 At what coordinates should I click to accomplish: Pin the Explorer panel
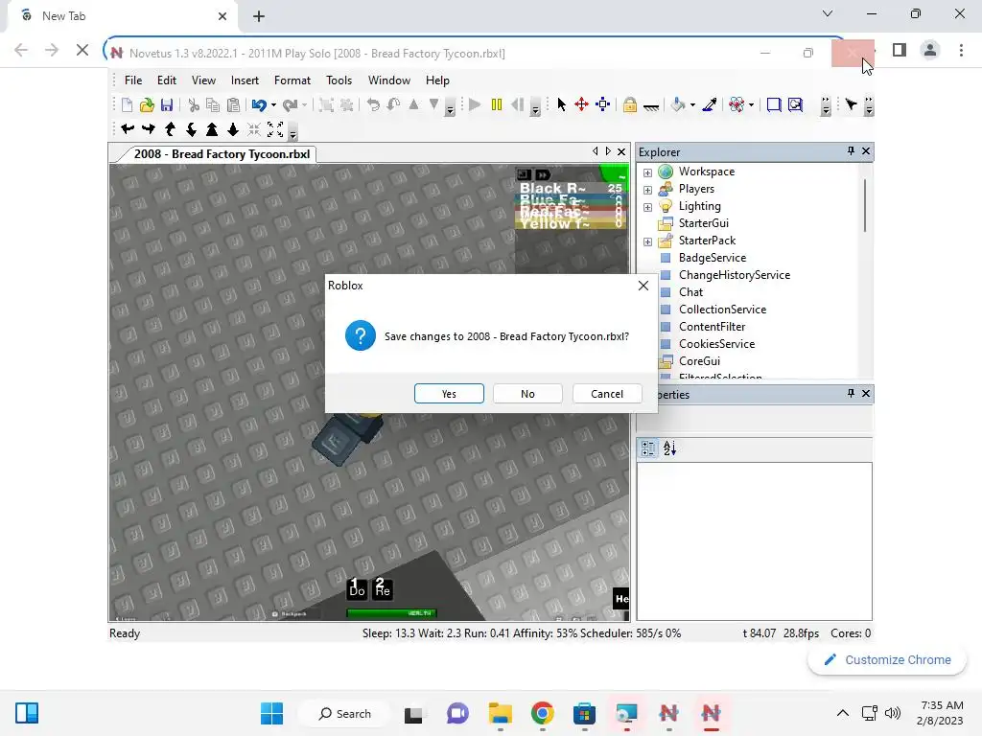coord(851,150)
